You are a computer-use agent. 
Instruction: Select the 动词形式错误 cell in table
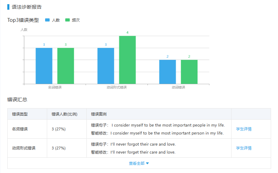pyautogui.click(x=24, y=148)
